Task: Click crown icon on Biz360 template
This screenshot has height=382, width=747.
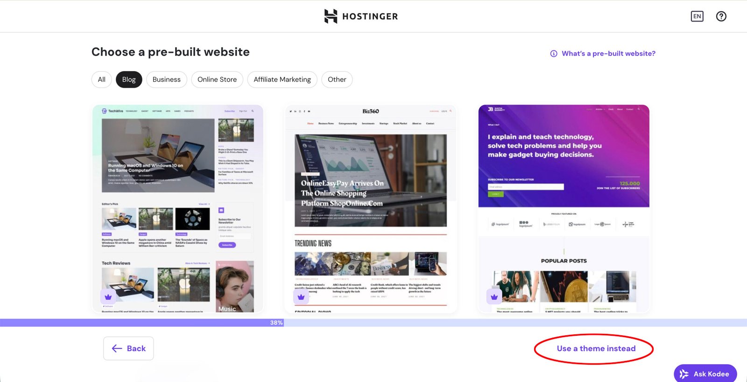Action: click(301, 297)
